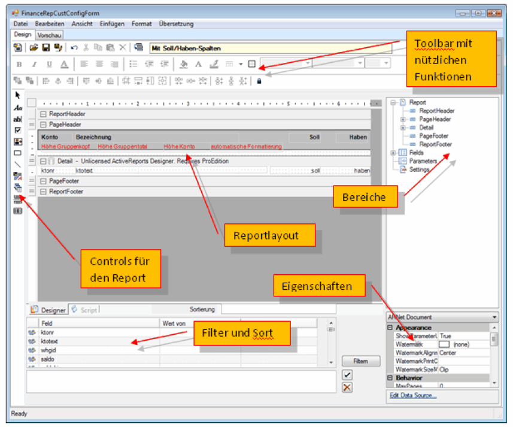Expand the Fields node in report tree
Screen dimensions: 513x427
(x=393, y=153)
